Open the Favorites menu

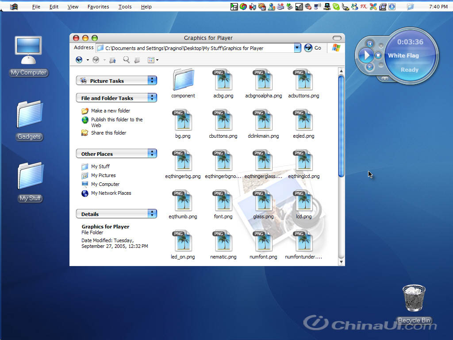[98, 7]
